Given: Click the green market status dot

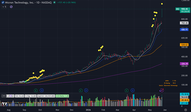Looking at the screenshot, I should (55, 2).
